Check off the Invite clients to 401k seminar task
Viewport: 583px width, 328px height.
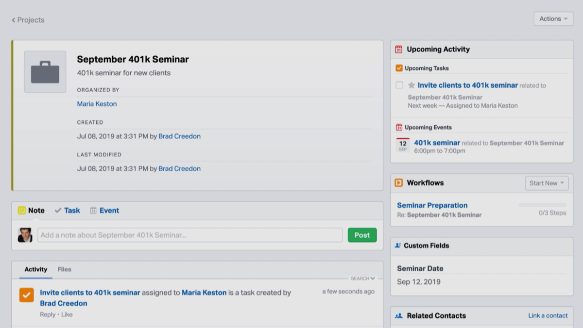coord(399,85)
